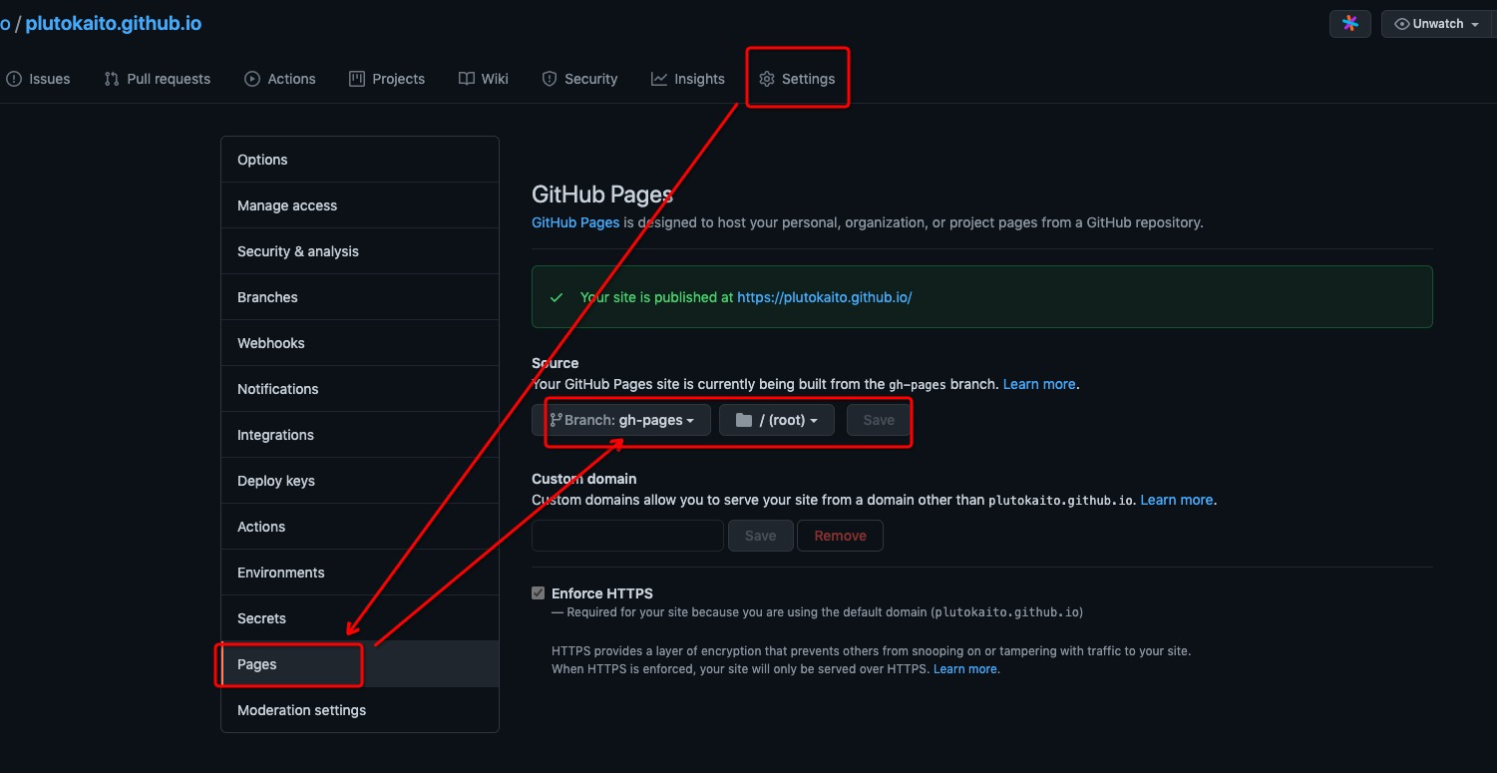Viewport: 1497px width, 773px height.
Task: Open the Issues tab
Action: pos(38,79)
